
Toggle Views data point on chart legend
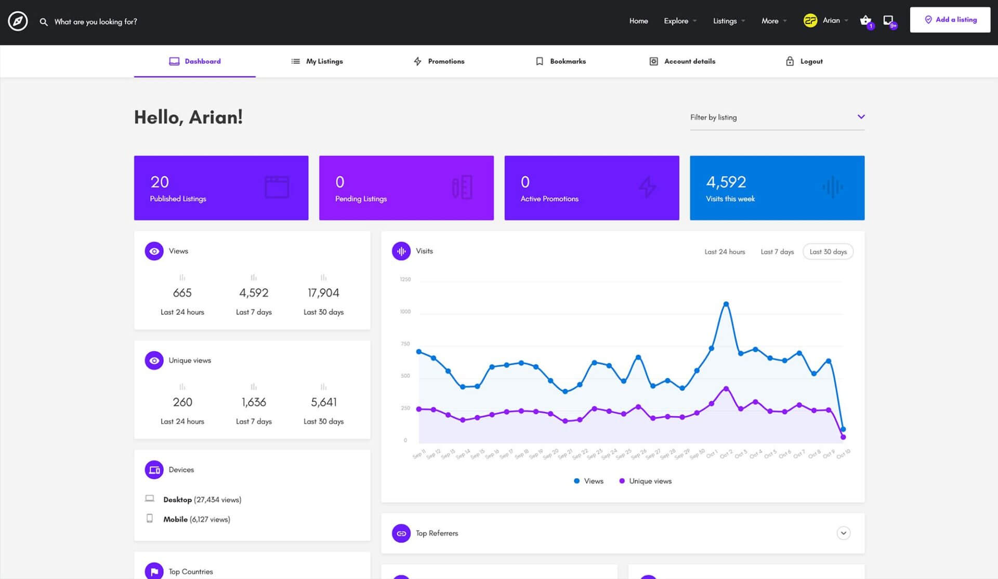(x=588, y=480)
